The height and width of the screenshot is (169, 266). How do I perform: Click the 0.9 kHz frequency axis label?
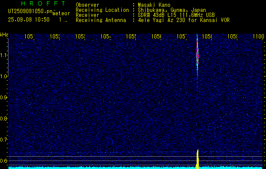[4, 98]
